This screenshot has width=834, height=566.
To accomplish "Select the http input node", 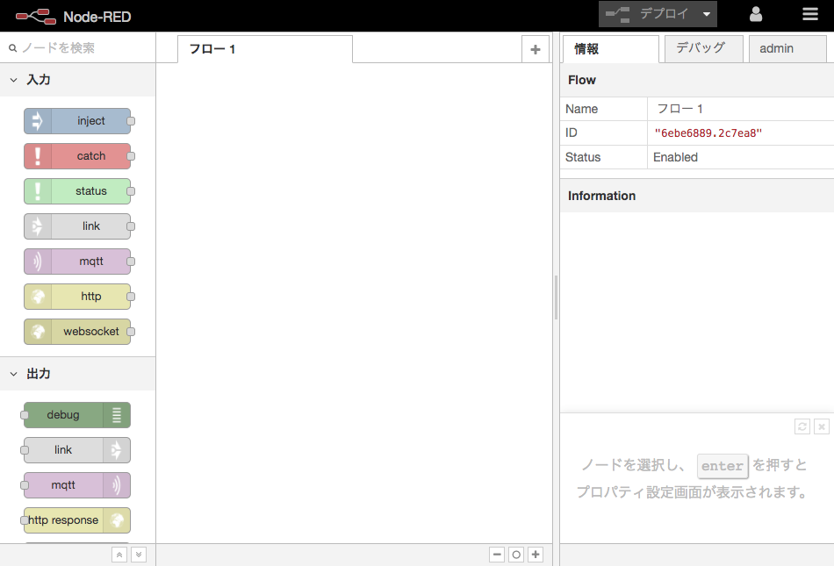I will click(77, 297).
